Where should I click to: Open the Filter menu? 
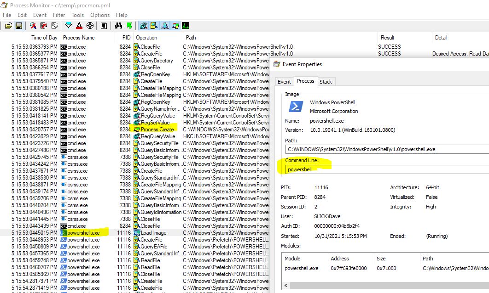tap(59, 15)
